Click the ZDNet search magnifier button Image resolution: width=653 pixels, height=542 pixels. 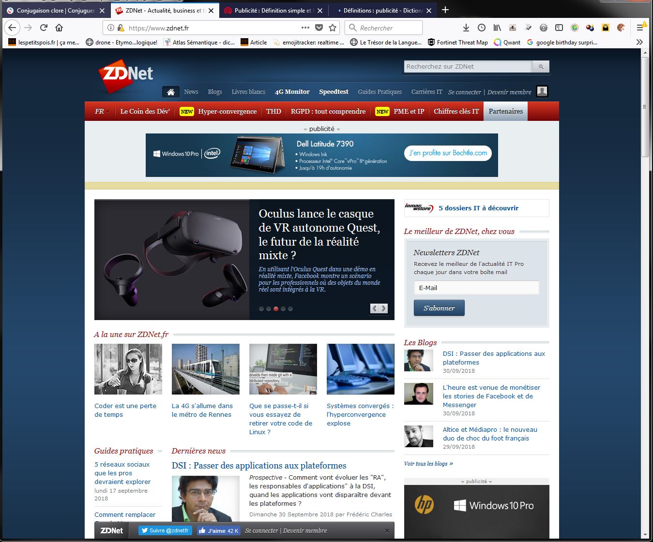click(541, 67)
